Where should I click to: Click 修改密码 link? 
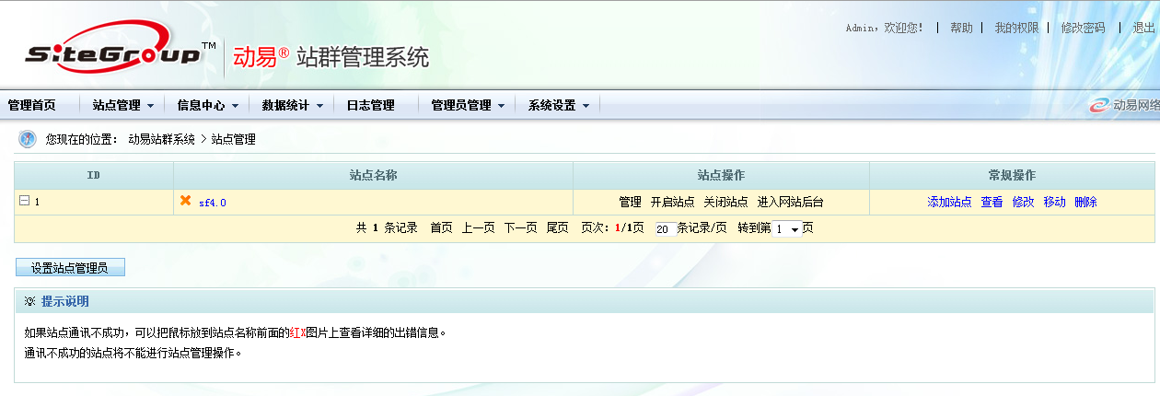[1083, 28]
